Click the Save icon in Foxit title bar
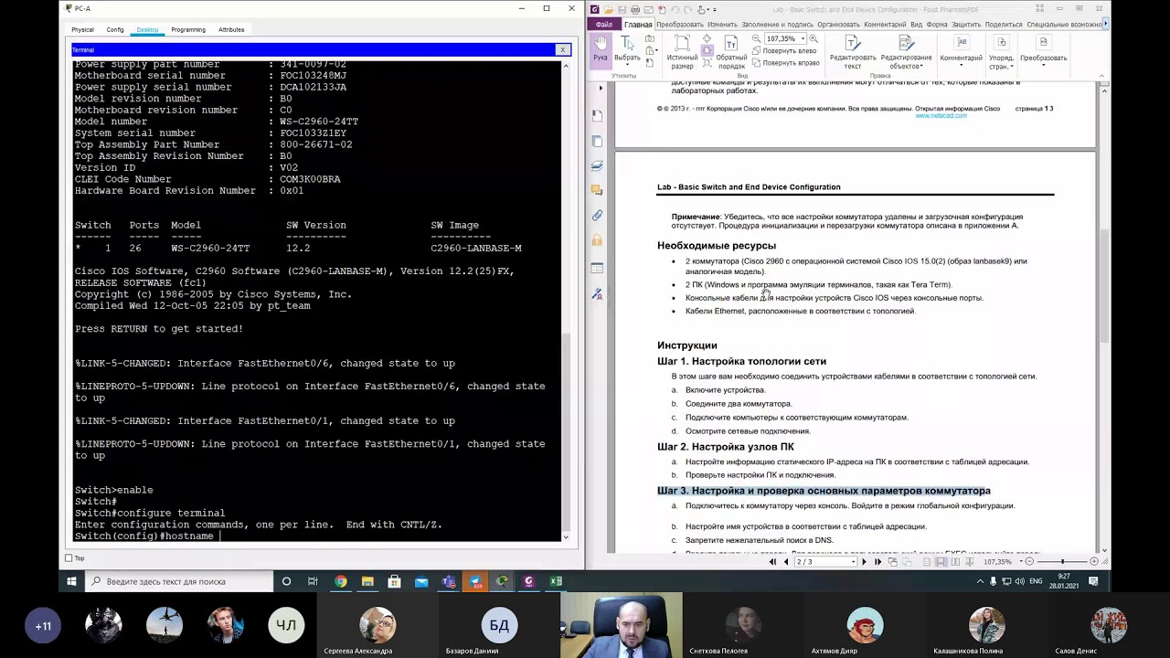 622,9
